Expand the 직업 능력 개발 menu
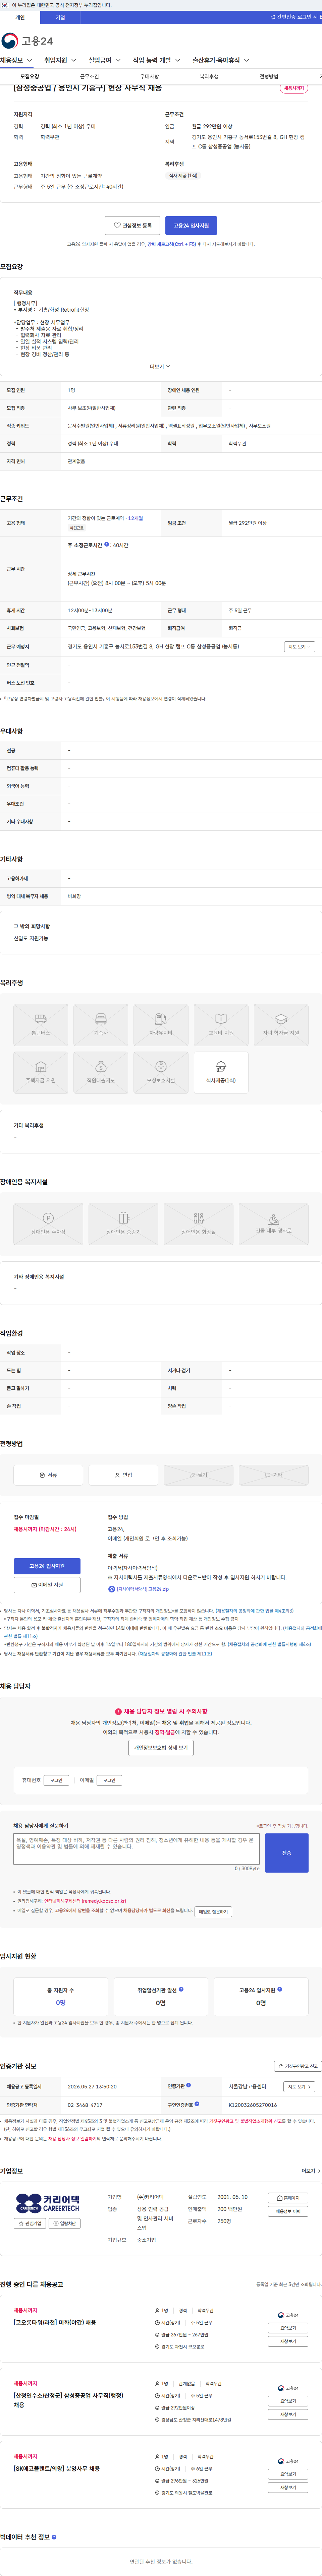The height and width of the screenshot is (2576, 322). 156,60
